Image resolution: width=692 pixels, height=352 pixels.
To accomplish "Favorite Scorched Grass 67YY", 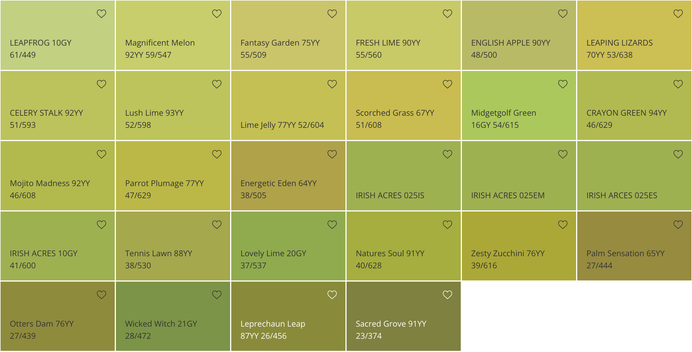I will coord(447,84).
